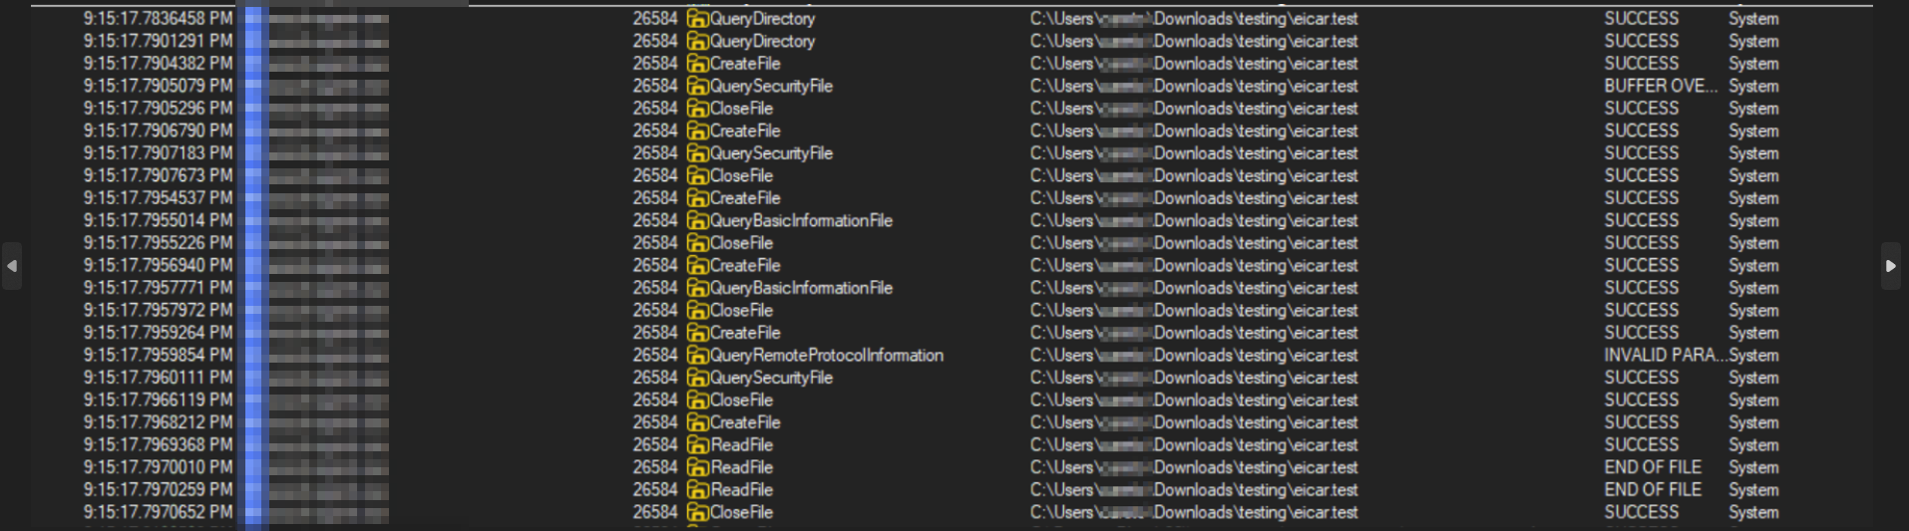This screenshot has height=531, width=1909.
Task: Select the ReadFile operation at 9:15:17.7970259 PM
Action: (x=741, y=490)
